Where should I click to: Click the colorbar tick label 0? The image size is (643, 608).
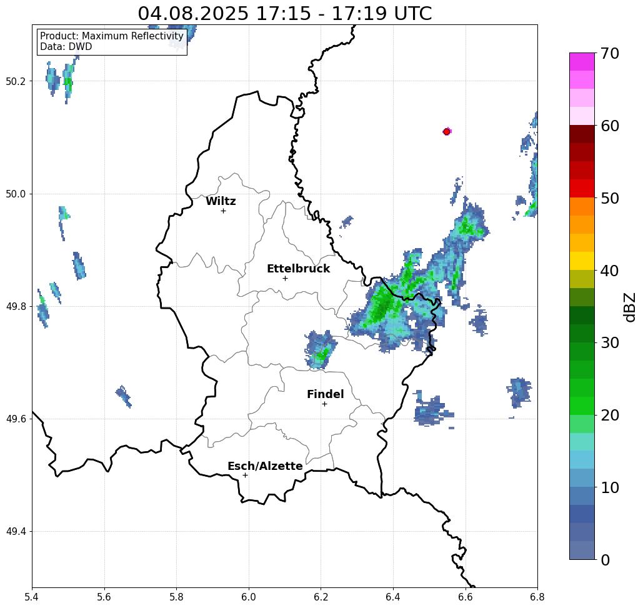[x=606, y=560]
